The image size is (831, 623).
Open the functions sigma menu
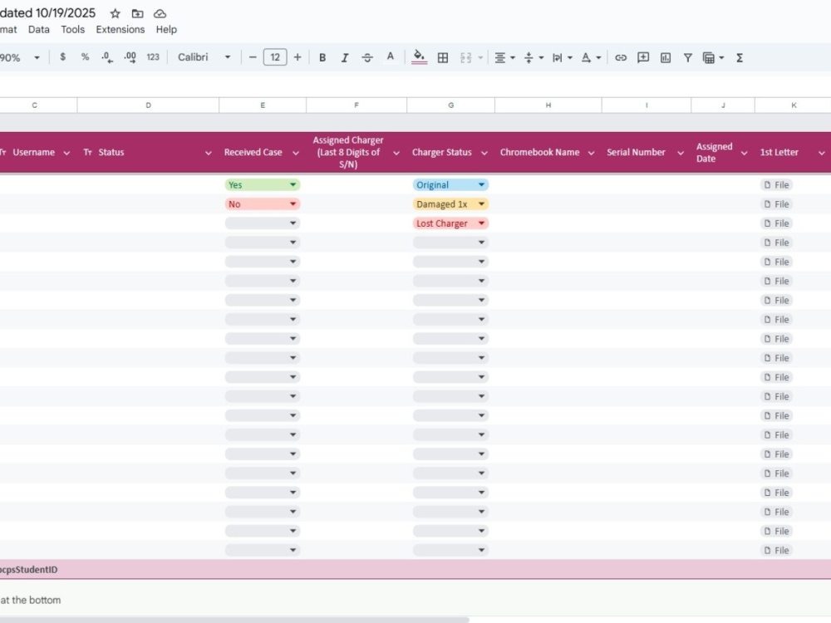click(740, 58)
